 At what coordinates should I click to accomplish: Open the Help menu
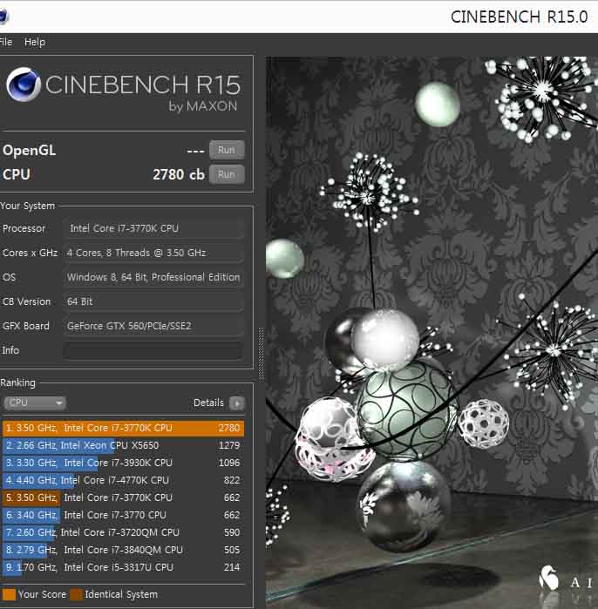35,42
